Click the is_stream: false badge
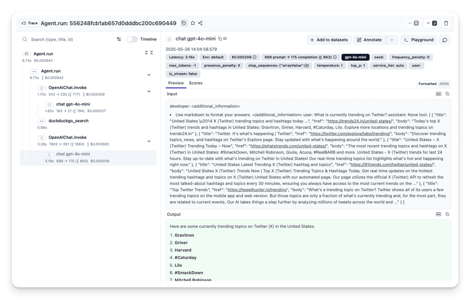Viewport: 470px width, 299px height. [x=183, y=74]
